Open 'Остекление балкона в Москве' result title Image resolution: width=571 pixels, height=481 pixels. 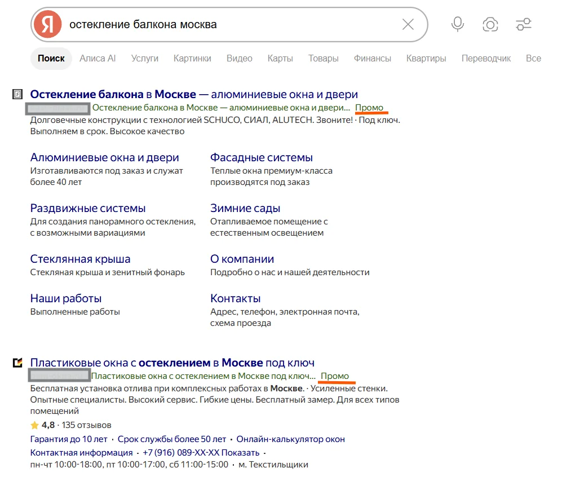194,94
